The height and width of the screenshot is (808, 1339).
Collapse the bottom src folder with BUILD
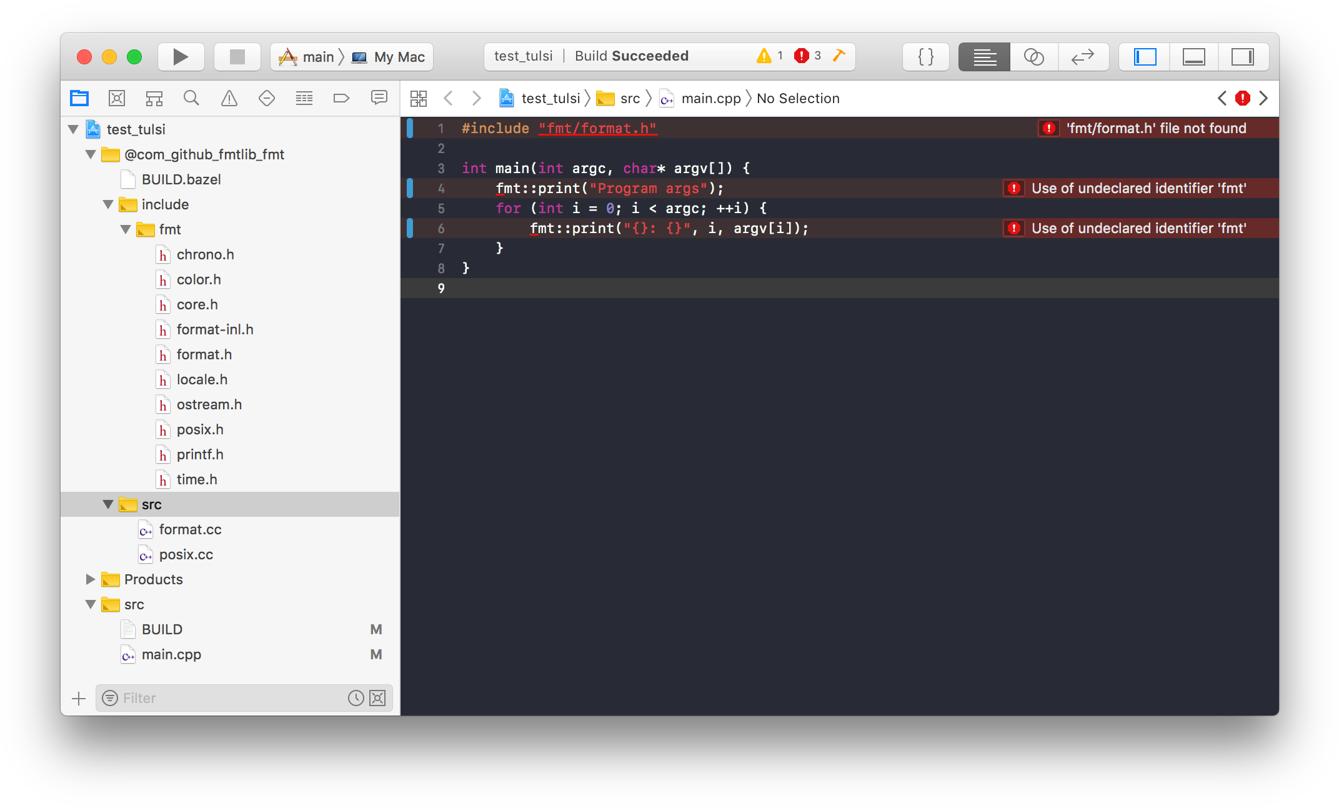91,604
